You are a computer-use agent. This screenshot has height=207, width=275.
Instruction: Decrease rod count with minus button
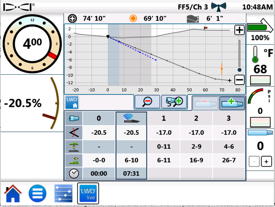click(x=254, y=161)
